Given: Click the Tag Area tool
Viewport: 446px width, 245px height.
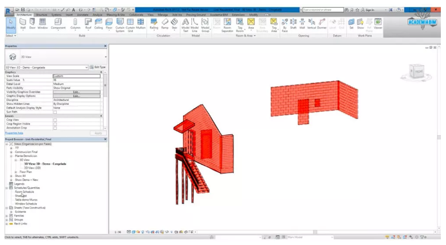Looking at the screenshot, I should (274, 25).
